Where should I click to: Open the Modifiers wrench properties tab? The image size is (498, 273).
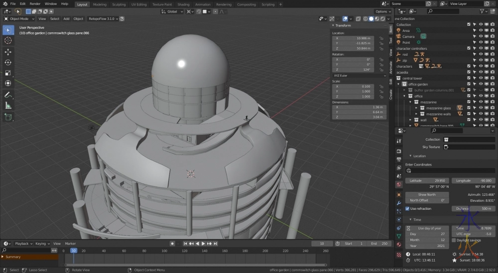[x=398, y=203]
